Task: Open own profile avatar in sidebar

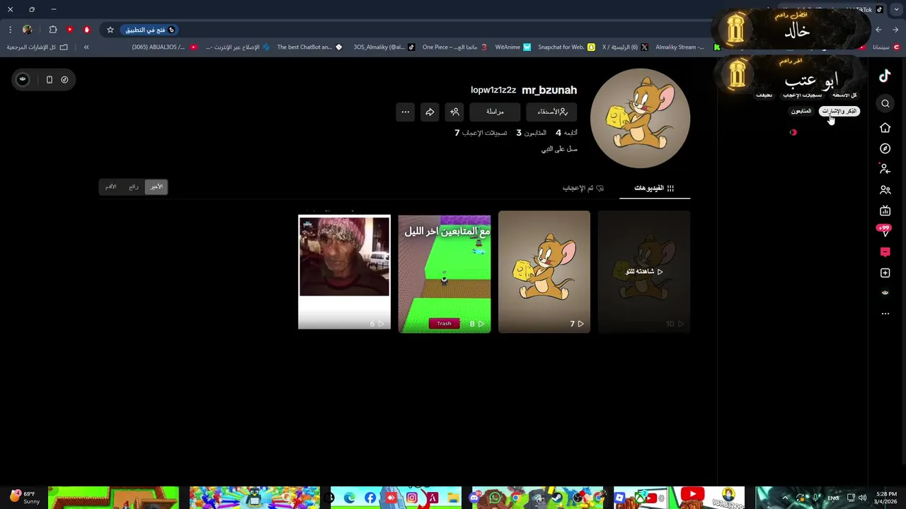Action: point(885,293)
